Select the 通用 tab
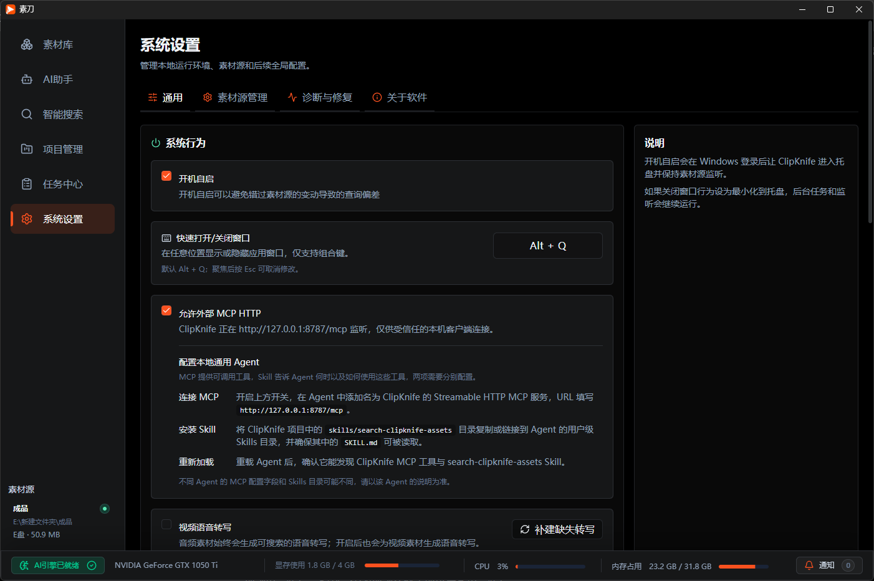The height and width of the screenshot is (581, 874). [165, 98]
